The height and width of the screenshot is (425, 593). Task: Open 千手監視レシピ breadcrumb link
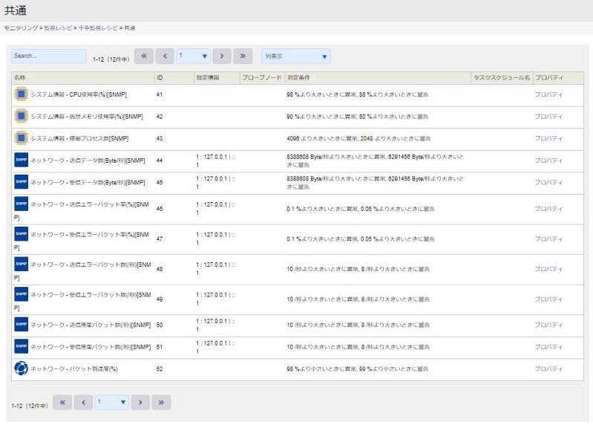(98, 28)
